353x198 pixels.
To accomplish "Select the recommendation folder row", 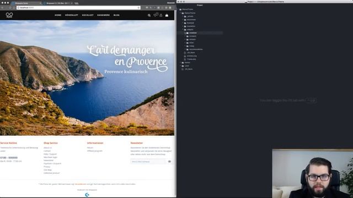I will tap(200, 50).
